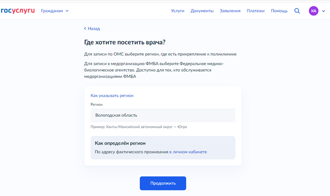This screenshot has width=330, height=196.
Task: Open the search magnifier icon
Action: tap(297, 11)
